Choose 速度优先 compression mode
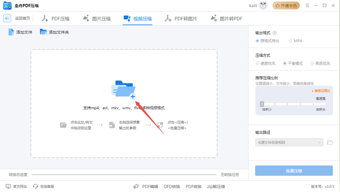 [x=265, y=63]
